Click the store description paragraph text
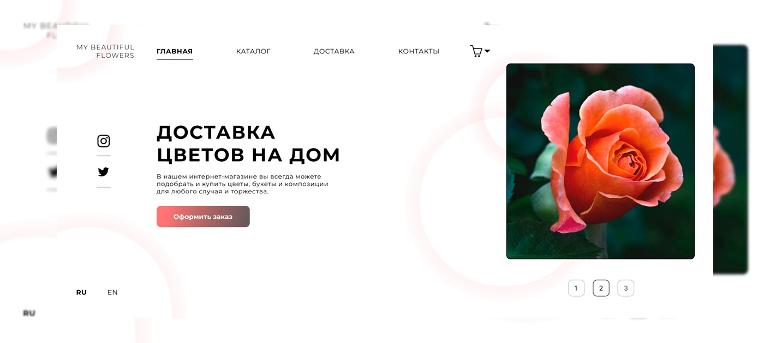This screenshot has height=343, width=770. [x=242, y=184]
